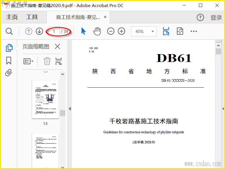Click the 登录 sign-in button

coord(216,17)
